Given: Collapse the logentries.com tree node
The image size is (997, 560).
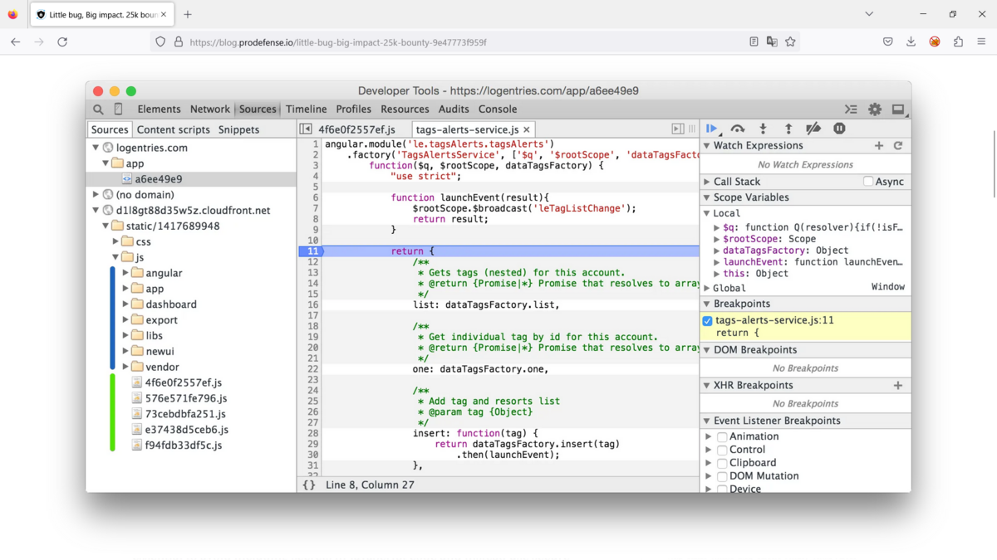Looking at the screenshot, I should click(96, 148).
